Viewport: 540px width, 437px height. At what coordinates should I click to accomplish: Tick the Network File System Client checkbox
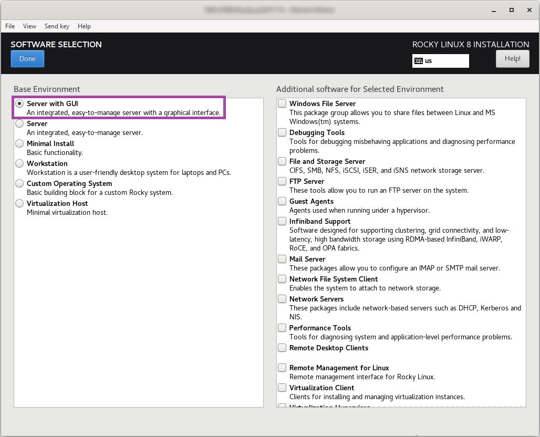282,279
